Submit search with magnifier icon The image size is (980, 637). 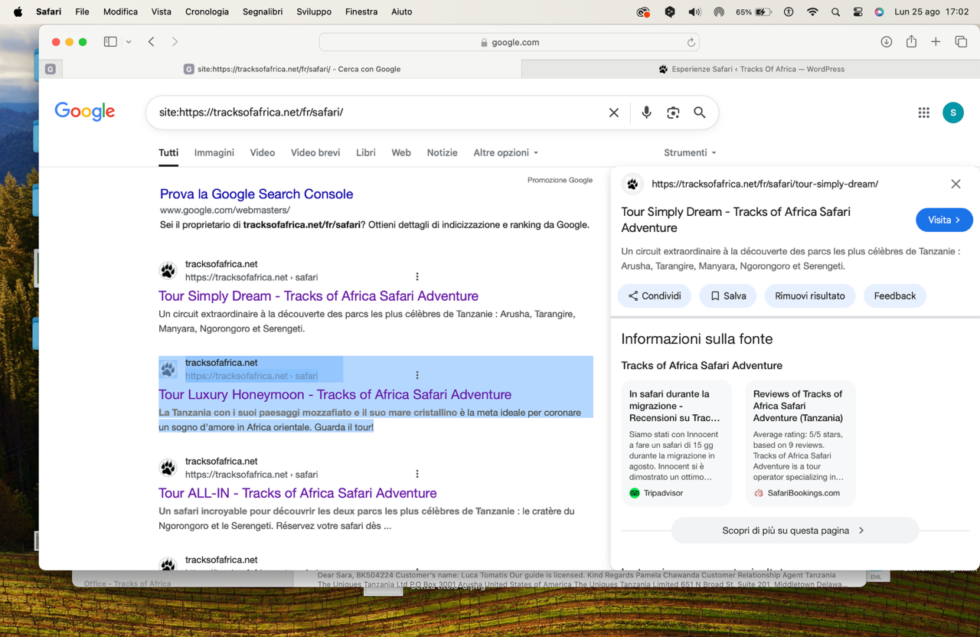pos(700,113)
